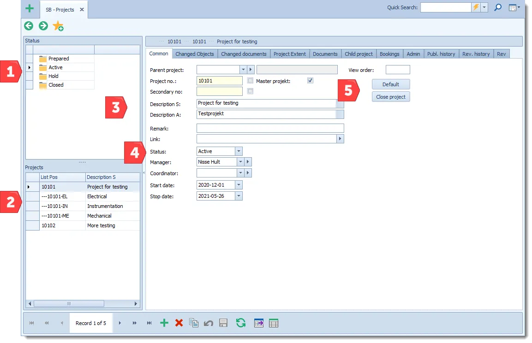The image size is (532, 343).
Task: Click the Remark input field
Action: [x=270, y=128]
